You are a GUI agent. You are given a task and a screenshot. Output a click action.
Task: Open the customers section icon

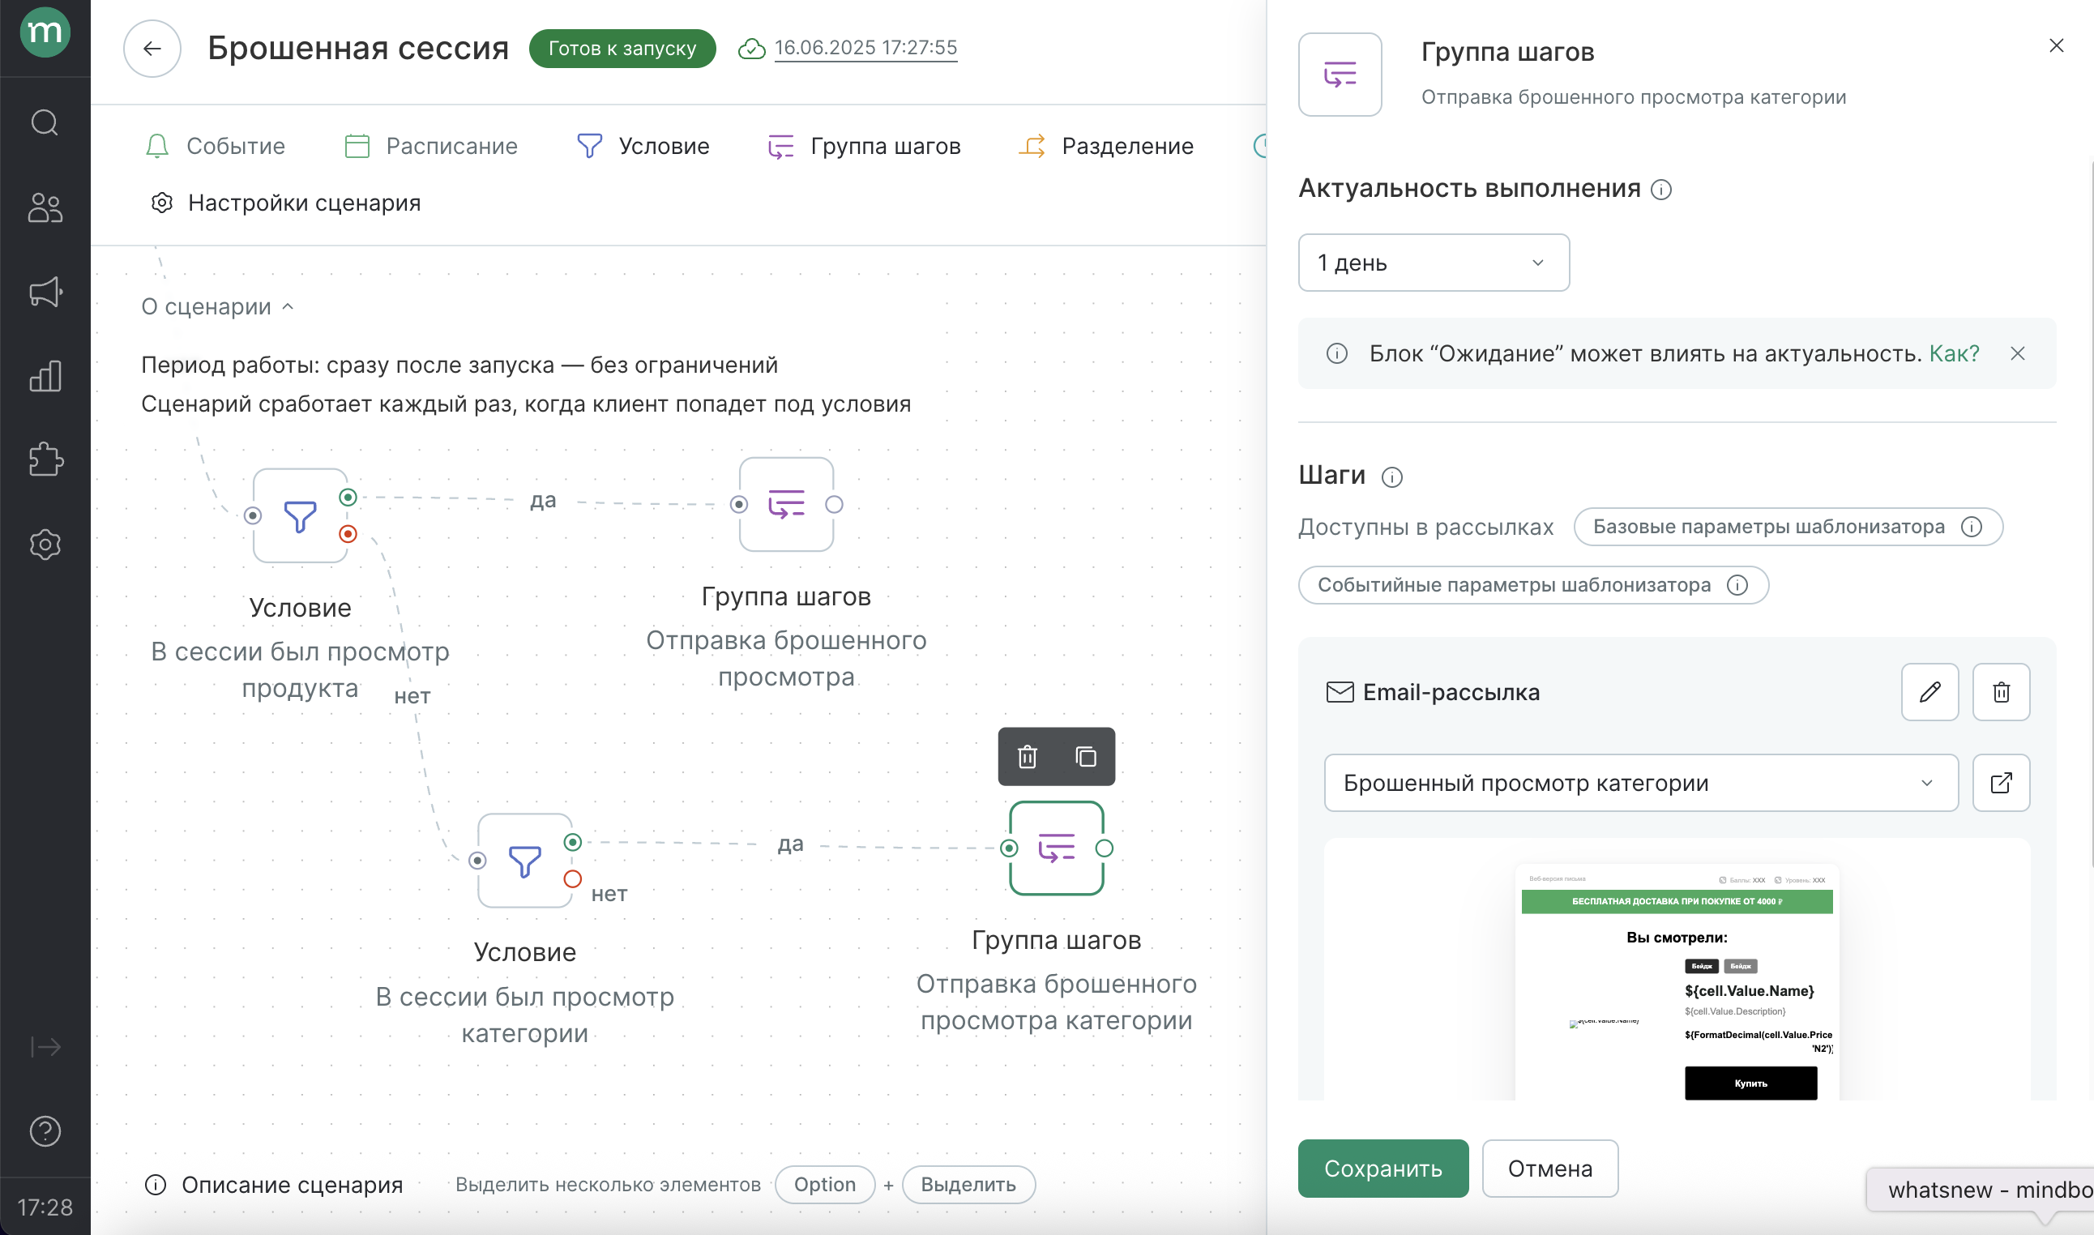[45, 208]
